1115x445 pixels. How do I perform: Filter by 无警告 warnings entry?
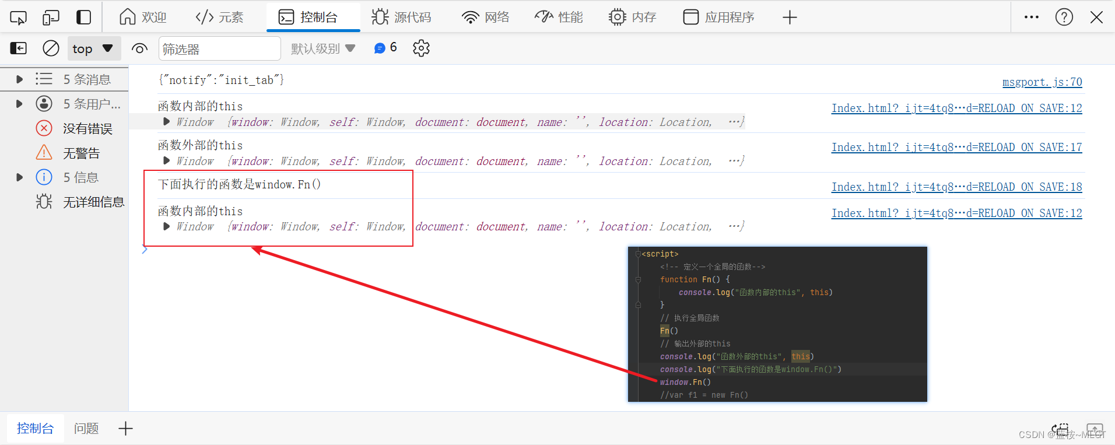tap(64, 153)
